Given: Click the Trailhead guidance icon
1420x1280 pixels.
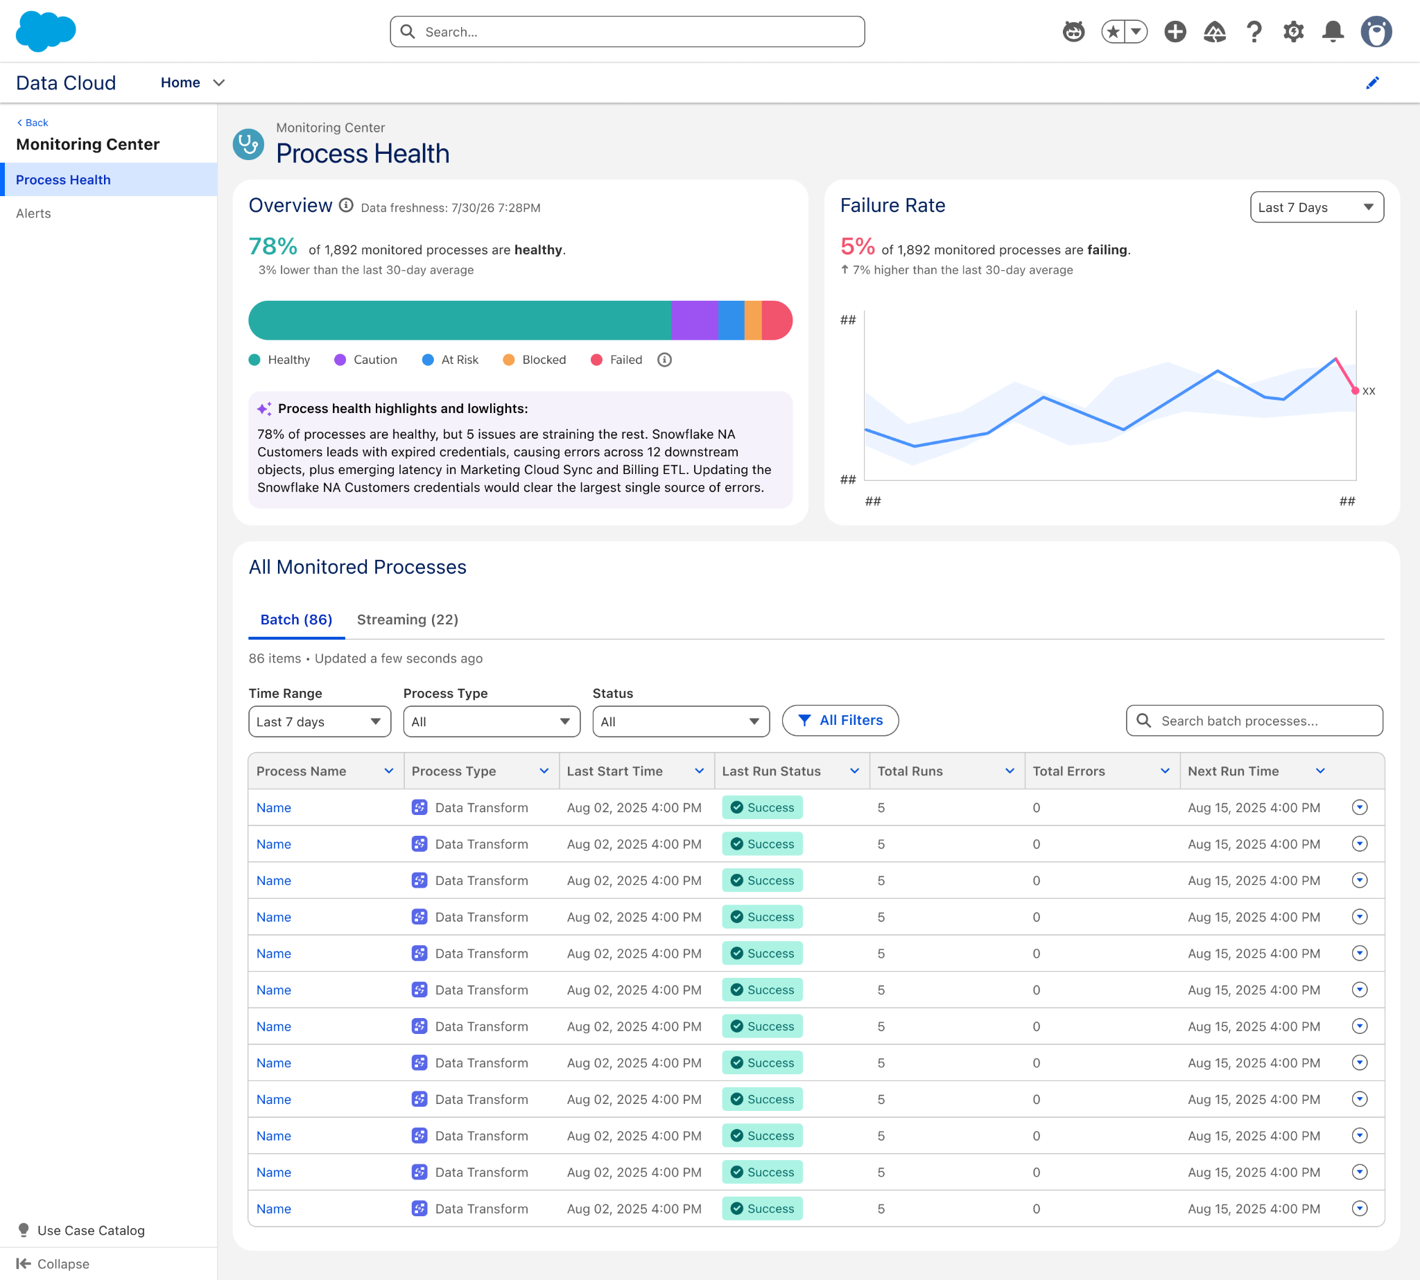Looking at the screenshot, I should (x=1215, y=32).
